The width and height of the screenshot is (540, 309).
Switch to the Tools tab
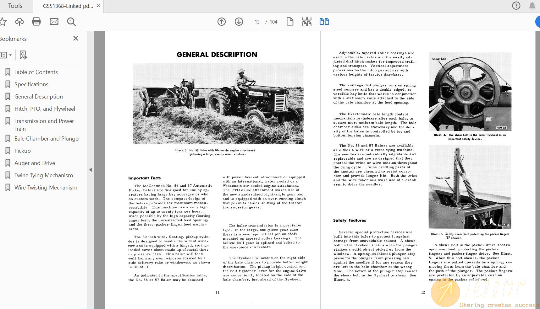point(15,6)
